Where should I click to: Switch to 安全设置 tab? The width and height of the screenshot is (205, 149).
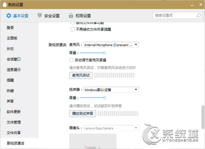(x=48, y=16)
